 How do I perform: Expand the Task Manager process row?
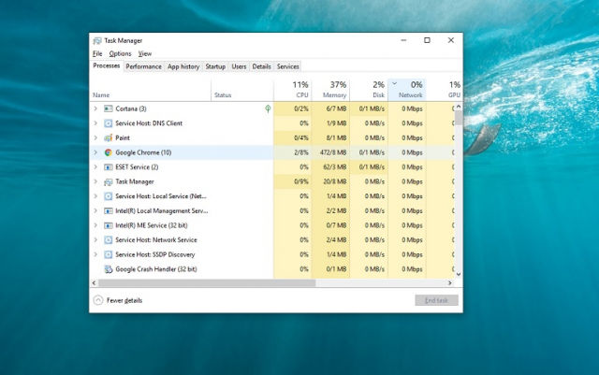[x=95, y=181]
